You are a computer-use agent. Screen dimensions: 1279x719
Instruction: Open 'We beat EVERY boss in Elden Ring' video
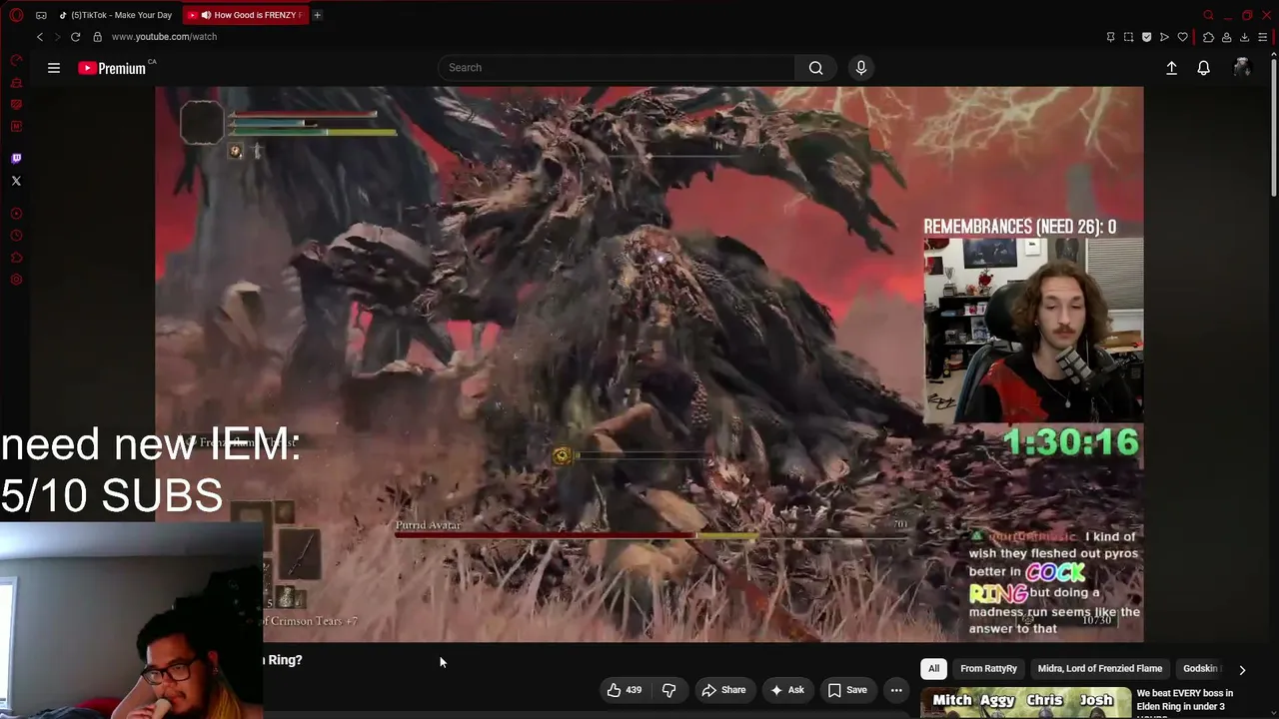coord(1184,703)
